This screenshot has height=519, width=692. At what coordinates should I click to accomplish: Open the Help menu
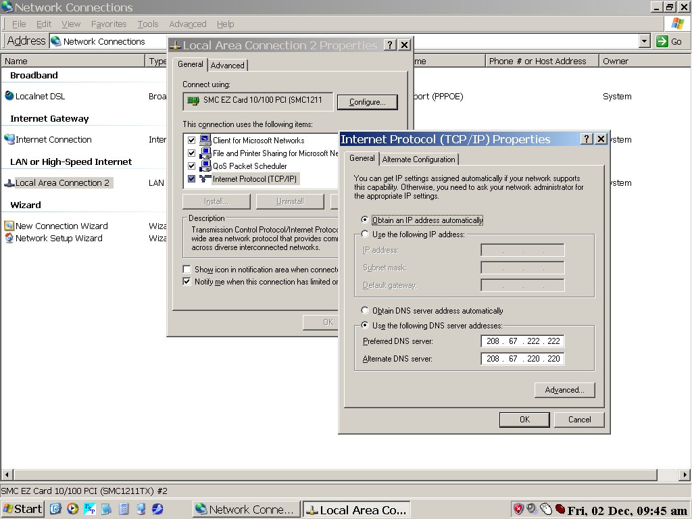pos(225,24)
